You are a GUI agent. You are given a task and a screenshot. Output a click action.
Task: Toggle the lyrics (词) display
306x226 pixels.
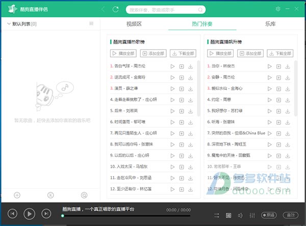(x=228, y=215)
